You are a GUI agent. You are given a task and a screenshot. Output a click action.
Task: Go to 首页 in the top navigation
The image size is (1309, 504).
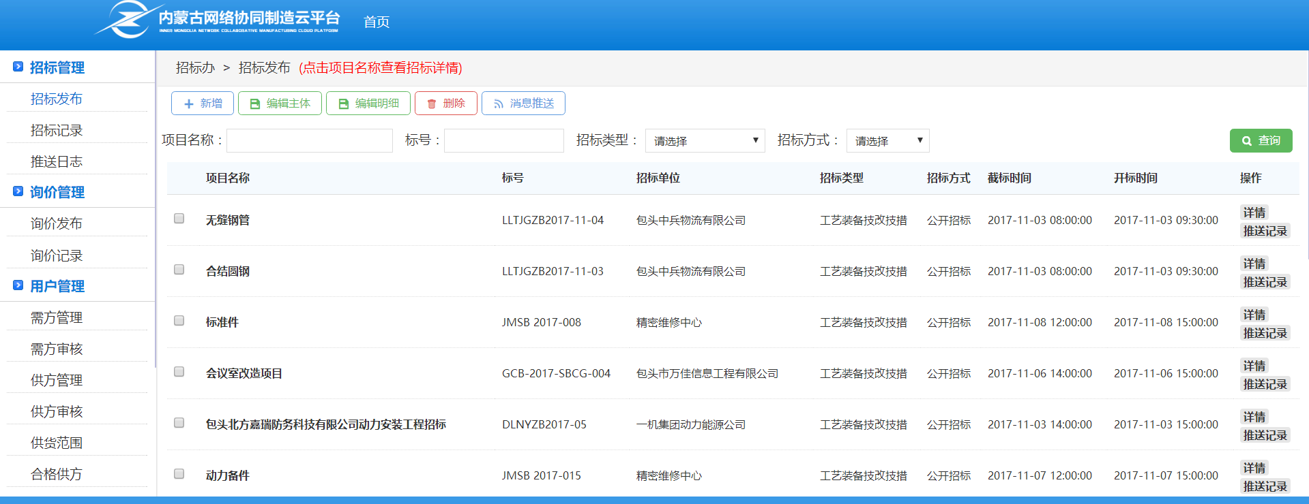tap(376, 22)
